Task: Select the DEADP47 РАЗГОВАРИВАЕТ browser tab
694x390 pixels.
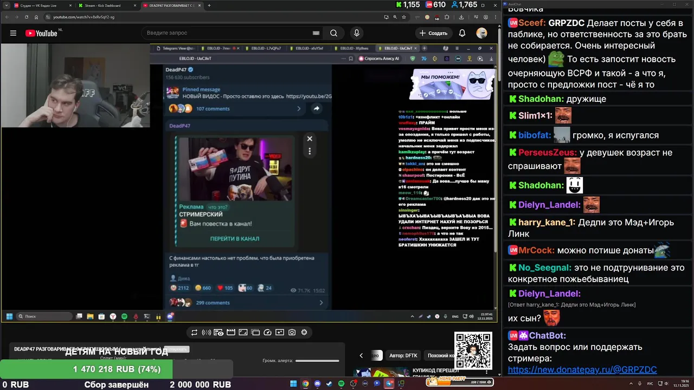Action: [x=171, y=5]
